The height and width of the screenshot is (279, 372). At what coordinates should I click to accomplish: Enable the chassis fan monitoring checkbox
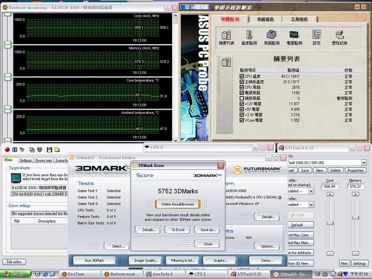point(241,98)
